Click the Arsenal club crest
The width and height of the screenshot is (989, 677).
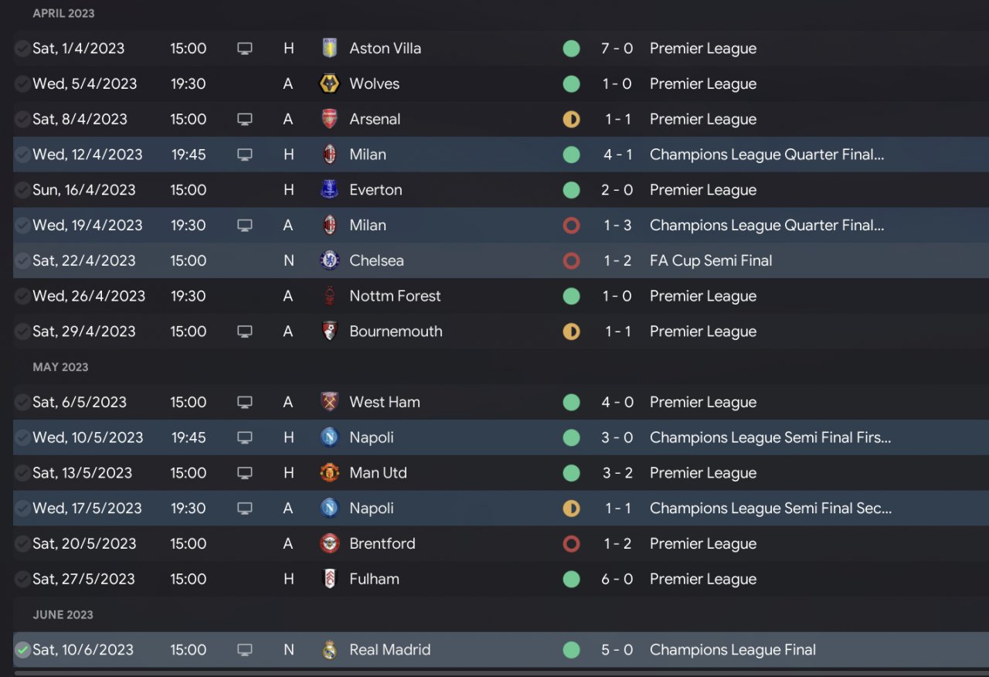330,119
